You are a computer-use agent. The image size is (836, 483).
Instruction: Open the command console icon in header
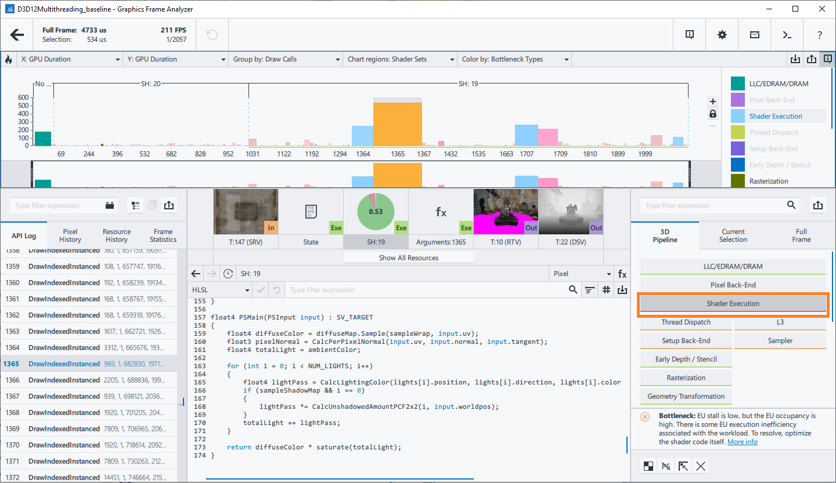[x=787, y=35]
